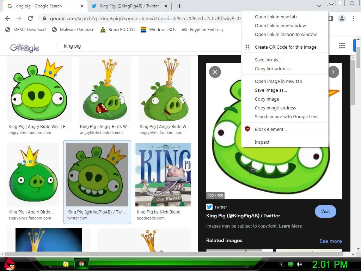The width and height of the screenshot is (361, 271).
Task: Choose Copy link address
Action: coord(285,68)
